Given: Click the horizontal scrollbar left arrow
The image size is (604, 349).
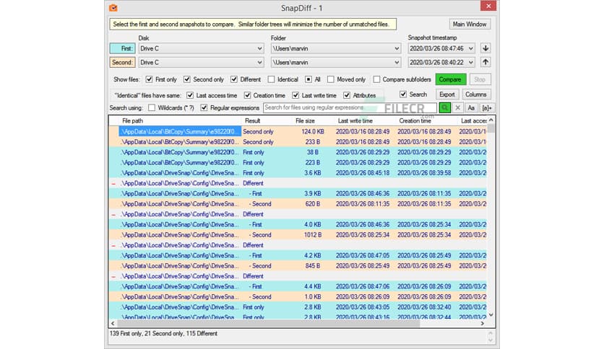Looking at the screenshot, I should 113,324.
